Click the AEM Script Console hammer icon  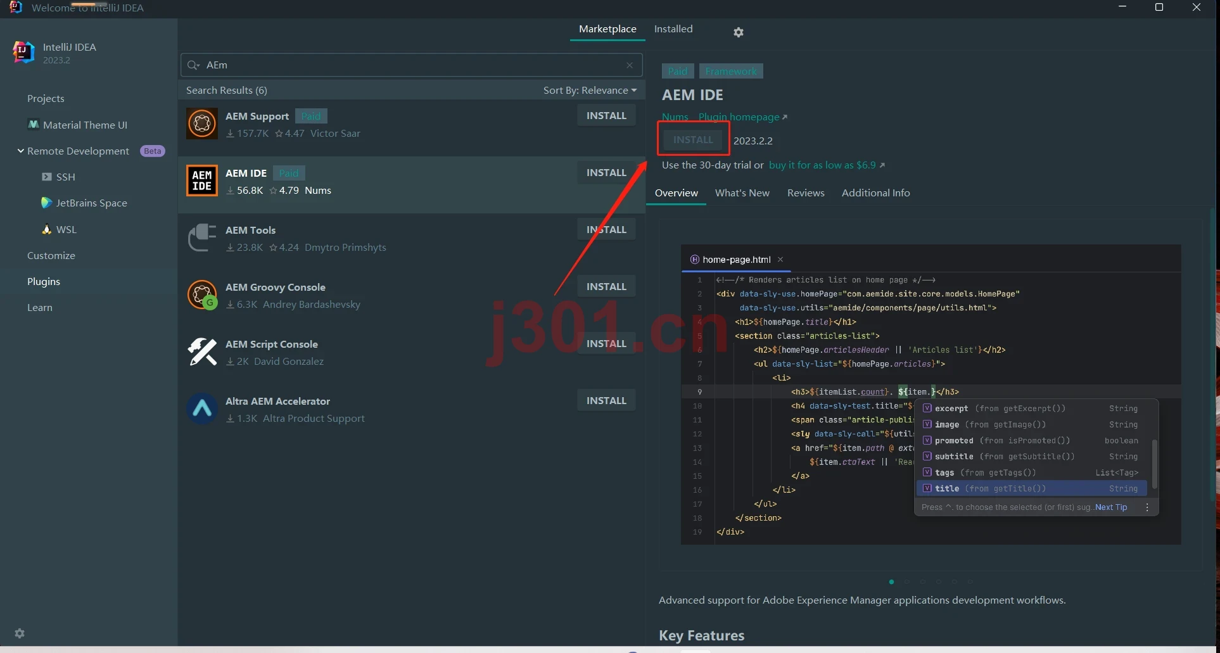202,352
